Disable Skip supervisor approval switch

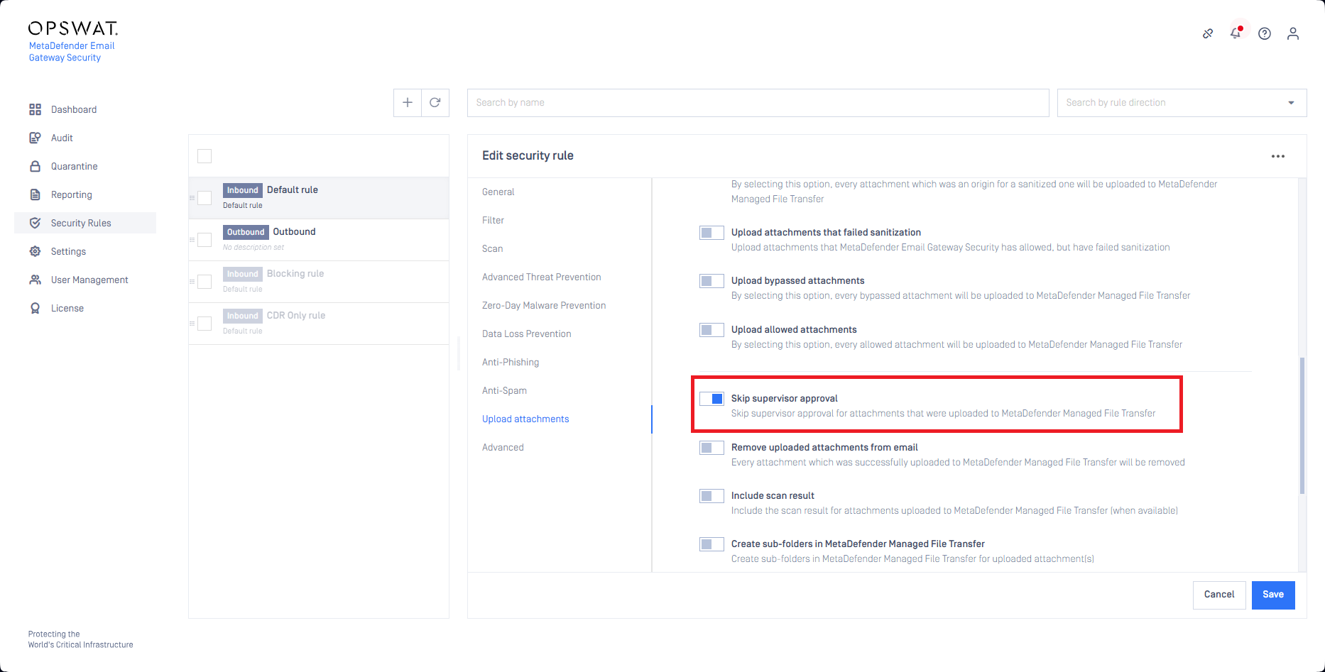point(711,399)
